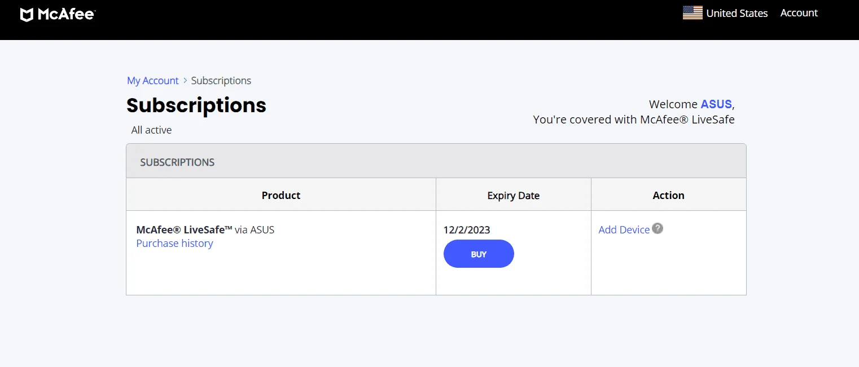Image resolution: width=859 pixels, height=367 pixels.
Task: Click the Subscriptions page heading
Action: 196,105
